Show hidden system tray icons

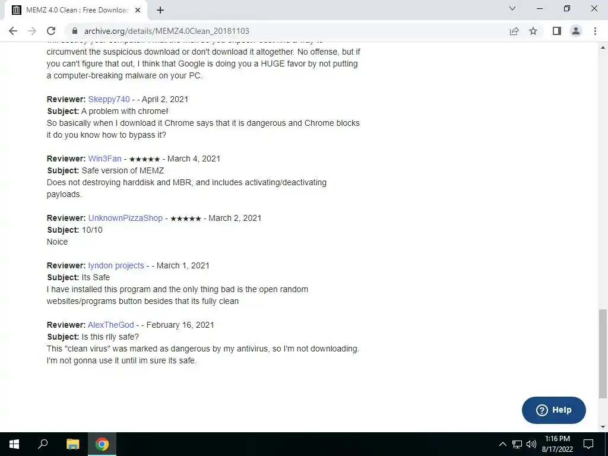pyautogui.click(x=502, y=444)
